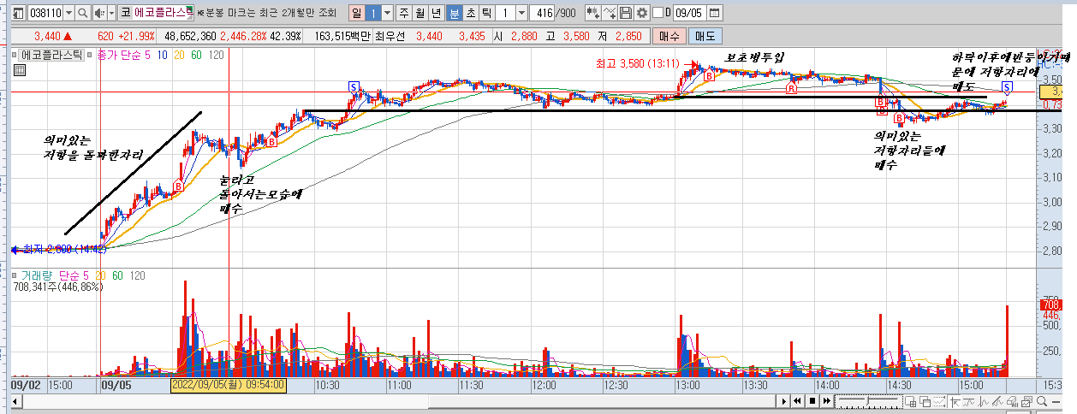Click the zoom magnifier icon at bottom
This screenshot has width=1077, height=414.
pos(1042,400)
